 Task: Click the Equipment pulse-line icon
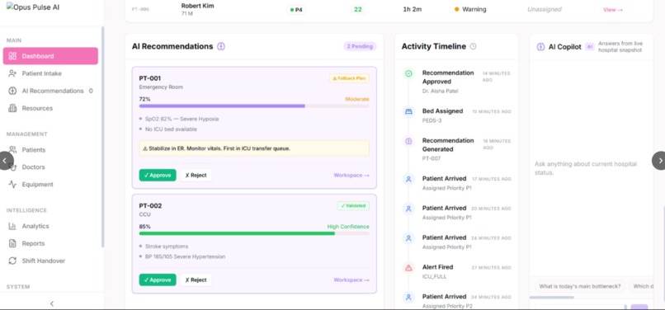(x=12, y=185)
